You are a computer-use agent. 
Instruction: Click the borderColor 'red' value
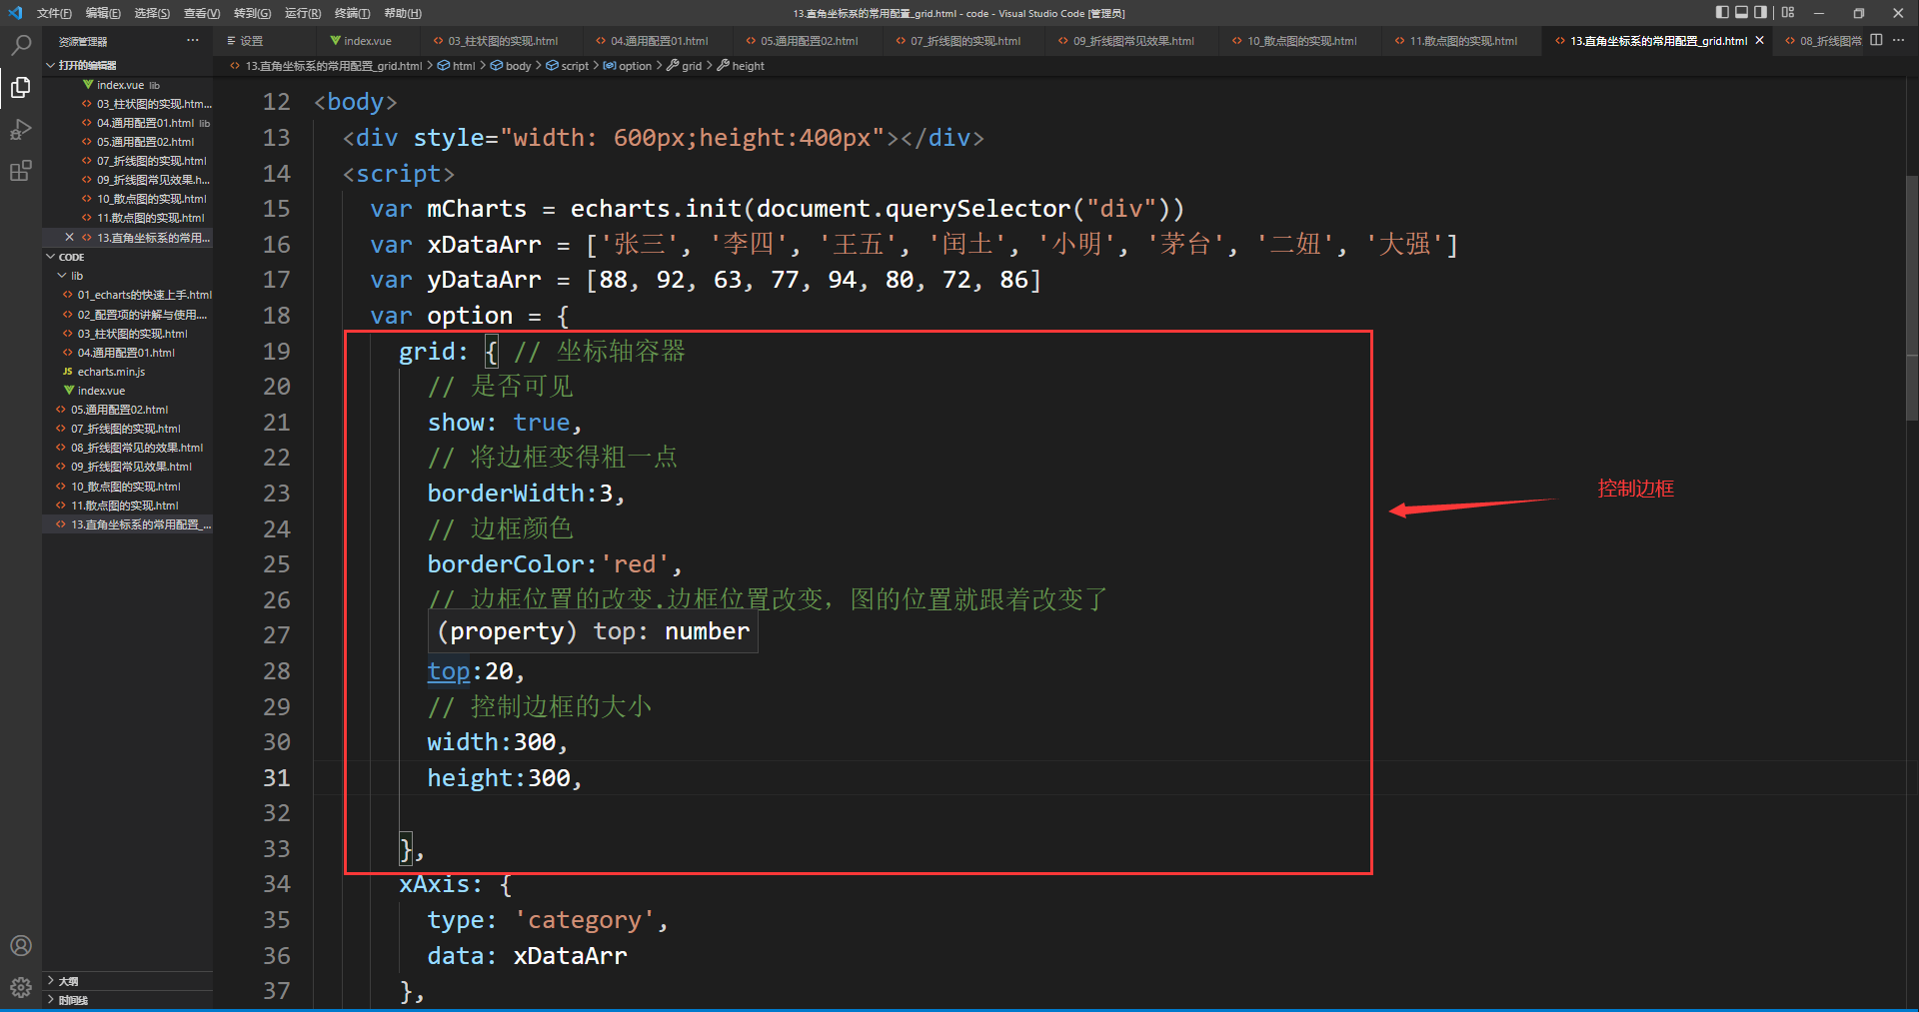coord(634,564)
